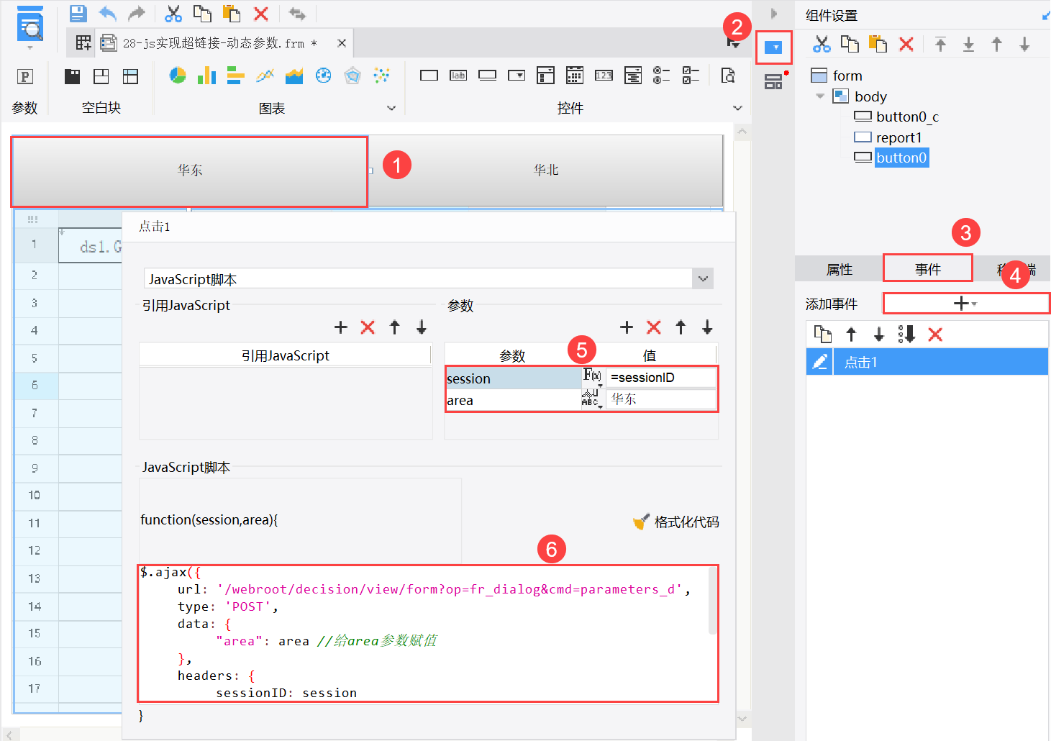Select report1 in the component tree
This screenshot has height=741, width=1051.
pos(888,137)
